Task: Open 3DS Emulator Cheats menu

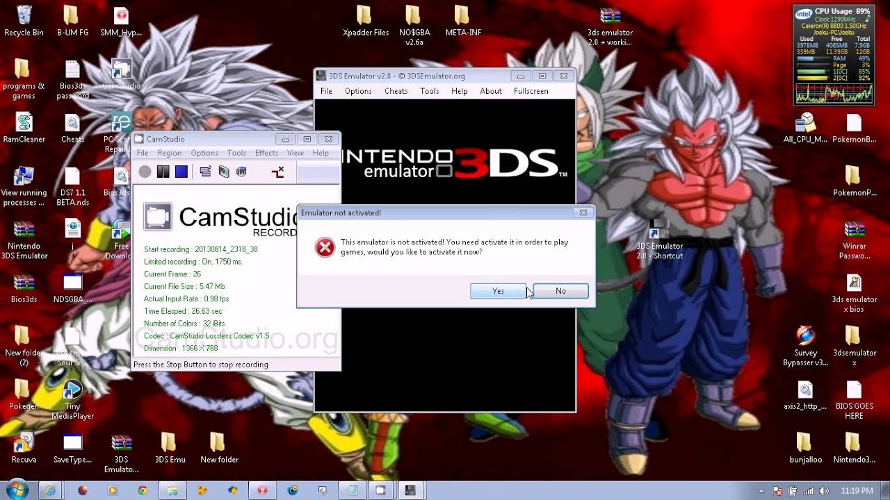Action: [x=396, y=91]
